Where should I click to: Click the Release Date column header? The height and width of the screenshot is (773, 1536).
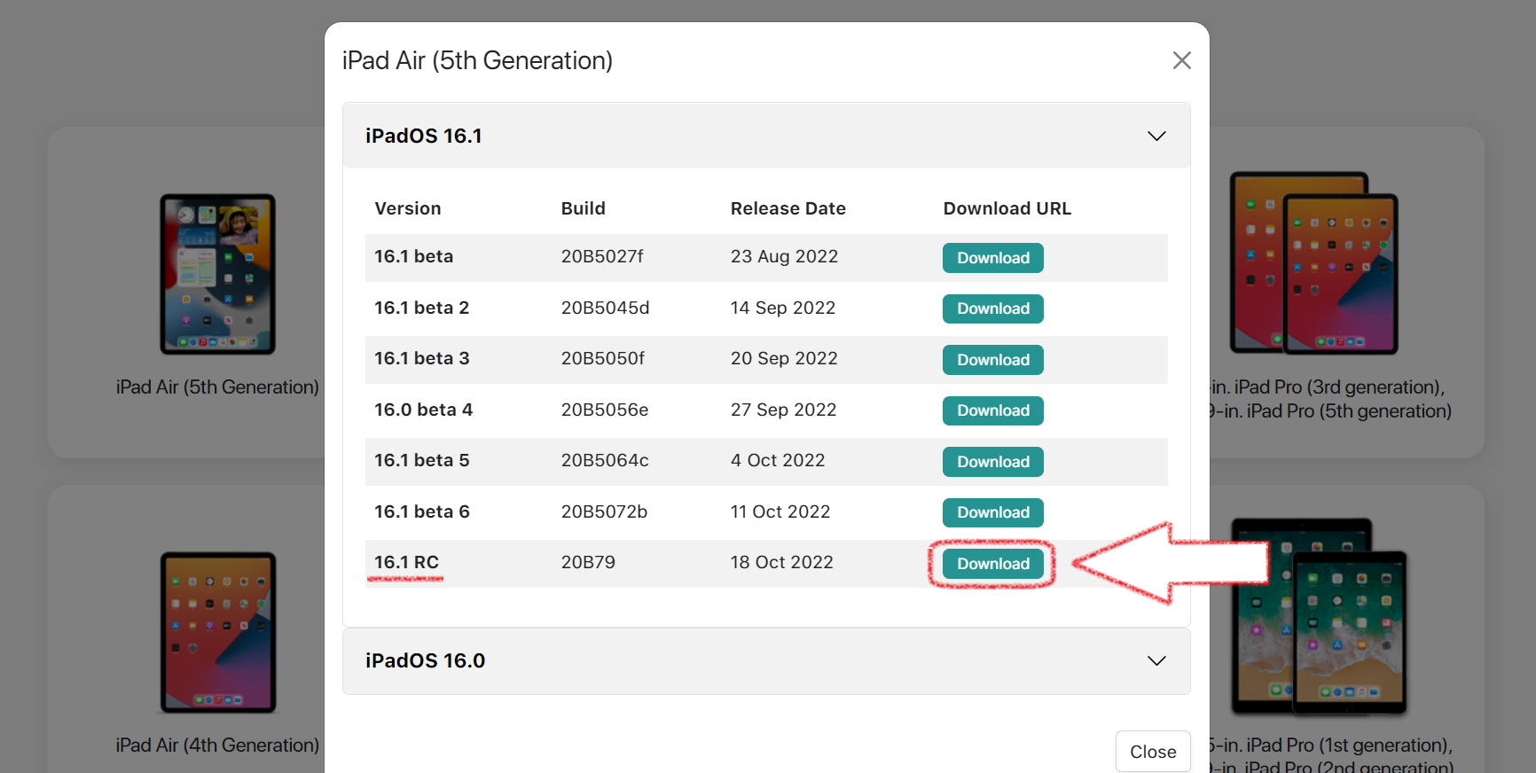click(788, 208)
